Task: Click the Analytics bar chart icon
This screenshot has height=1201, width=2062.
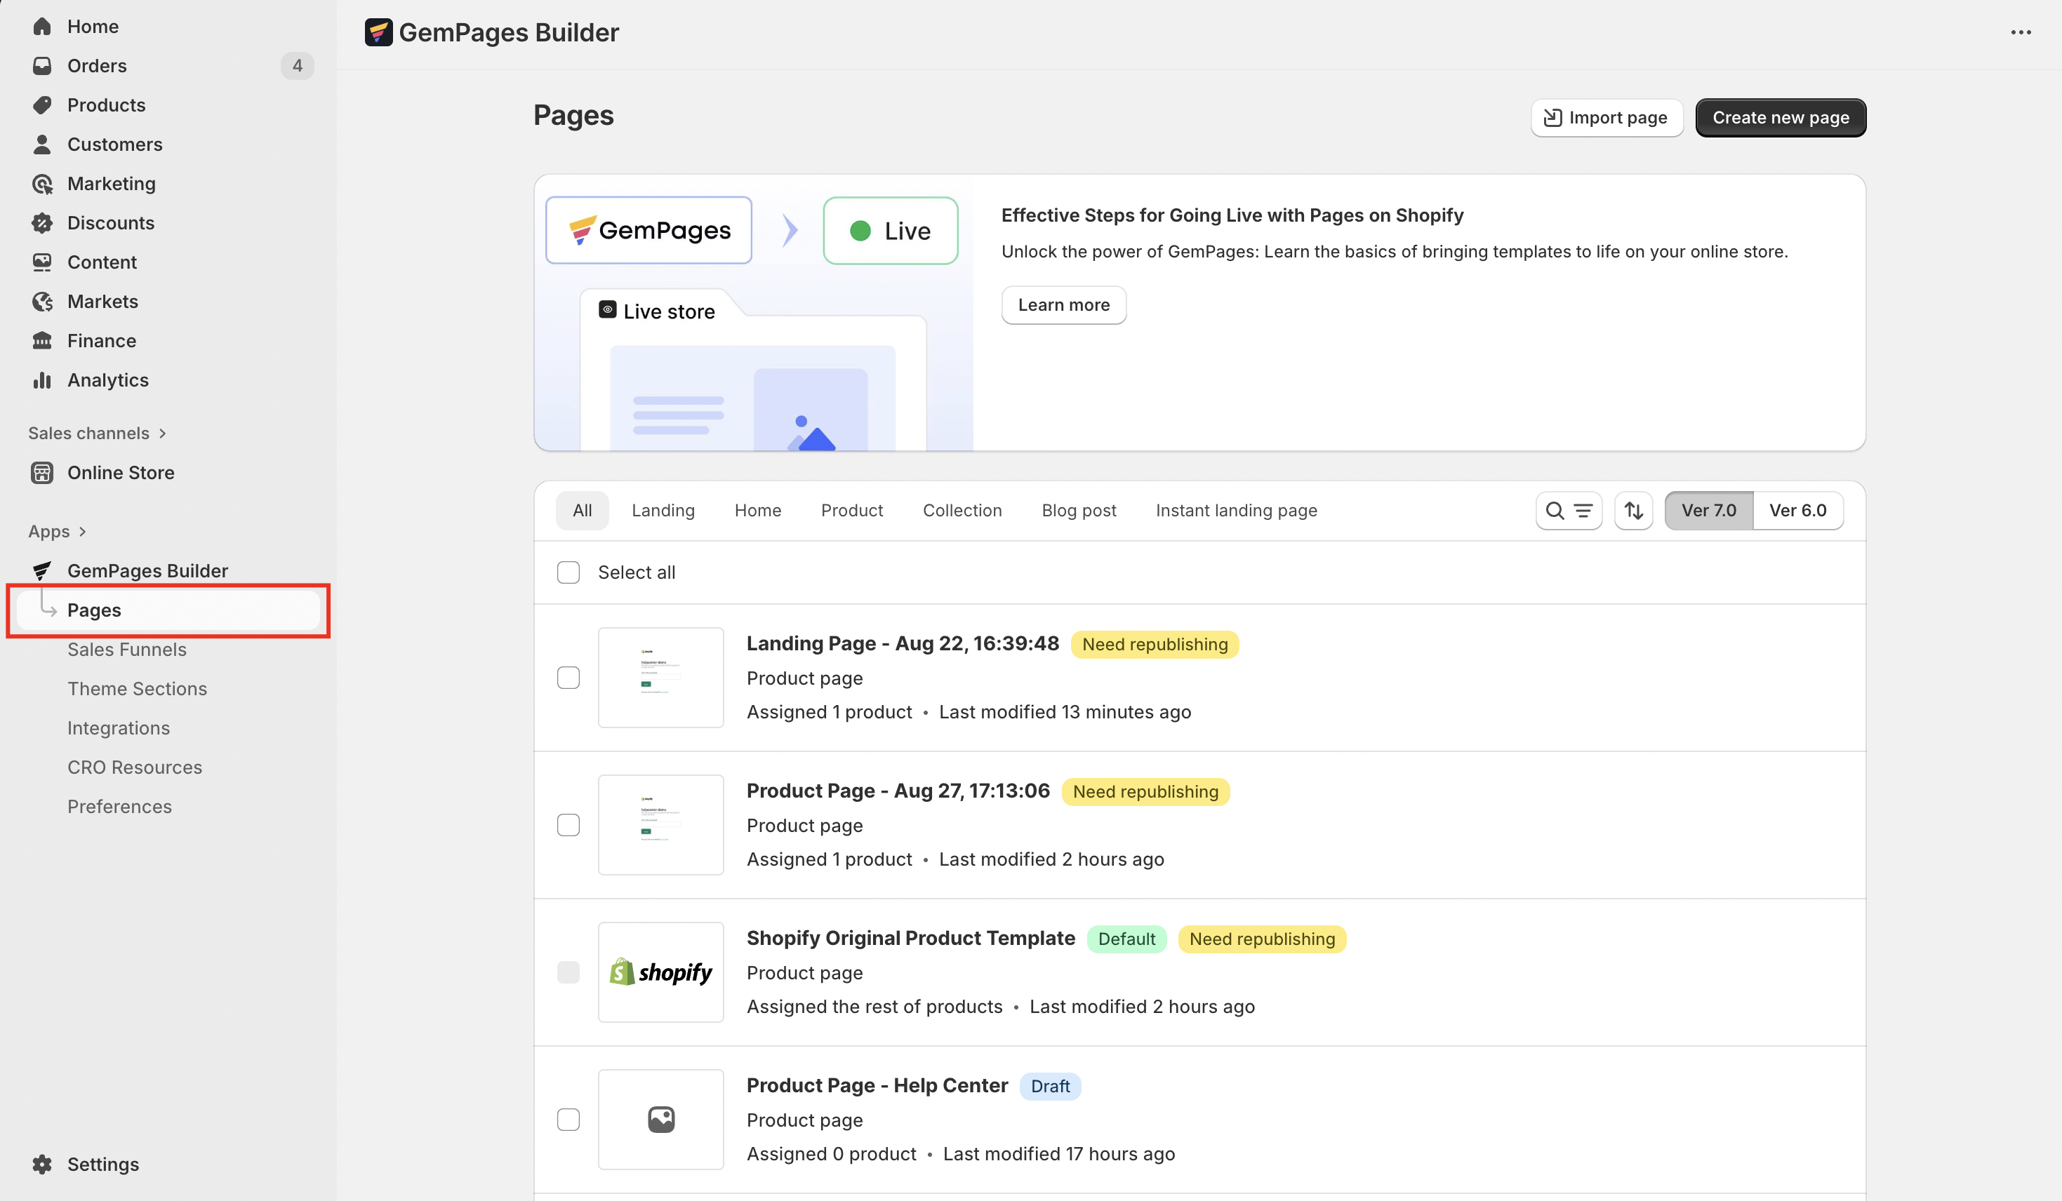Action: (x=43, y=380)
